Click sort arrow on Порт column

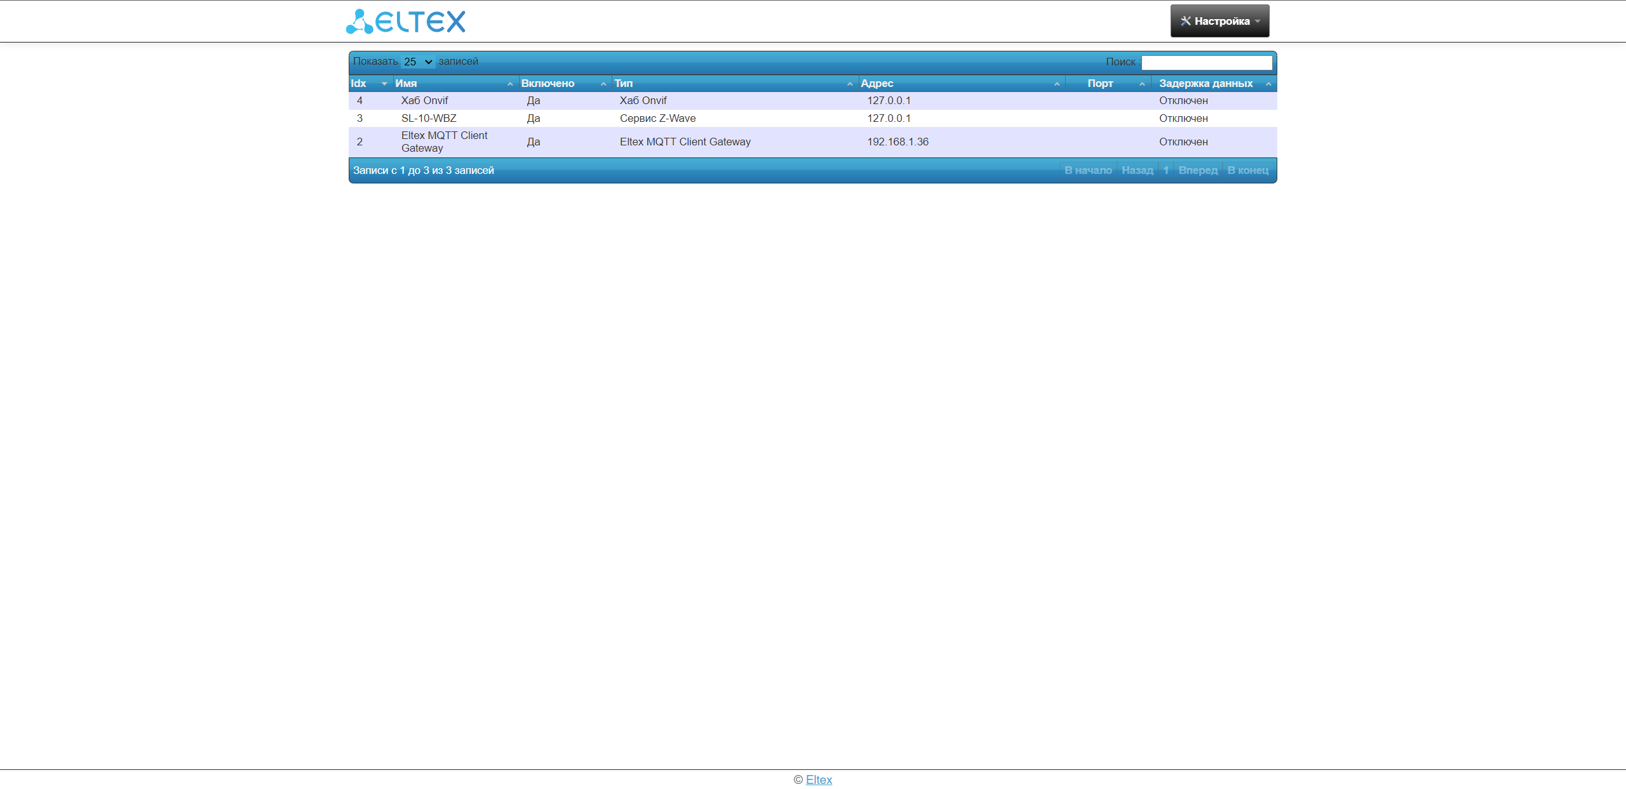coord(1142,84)
